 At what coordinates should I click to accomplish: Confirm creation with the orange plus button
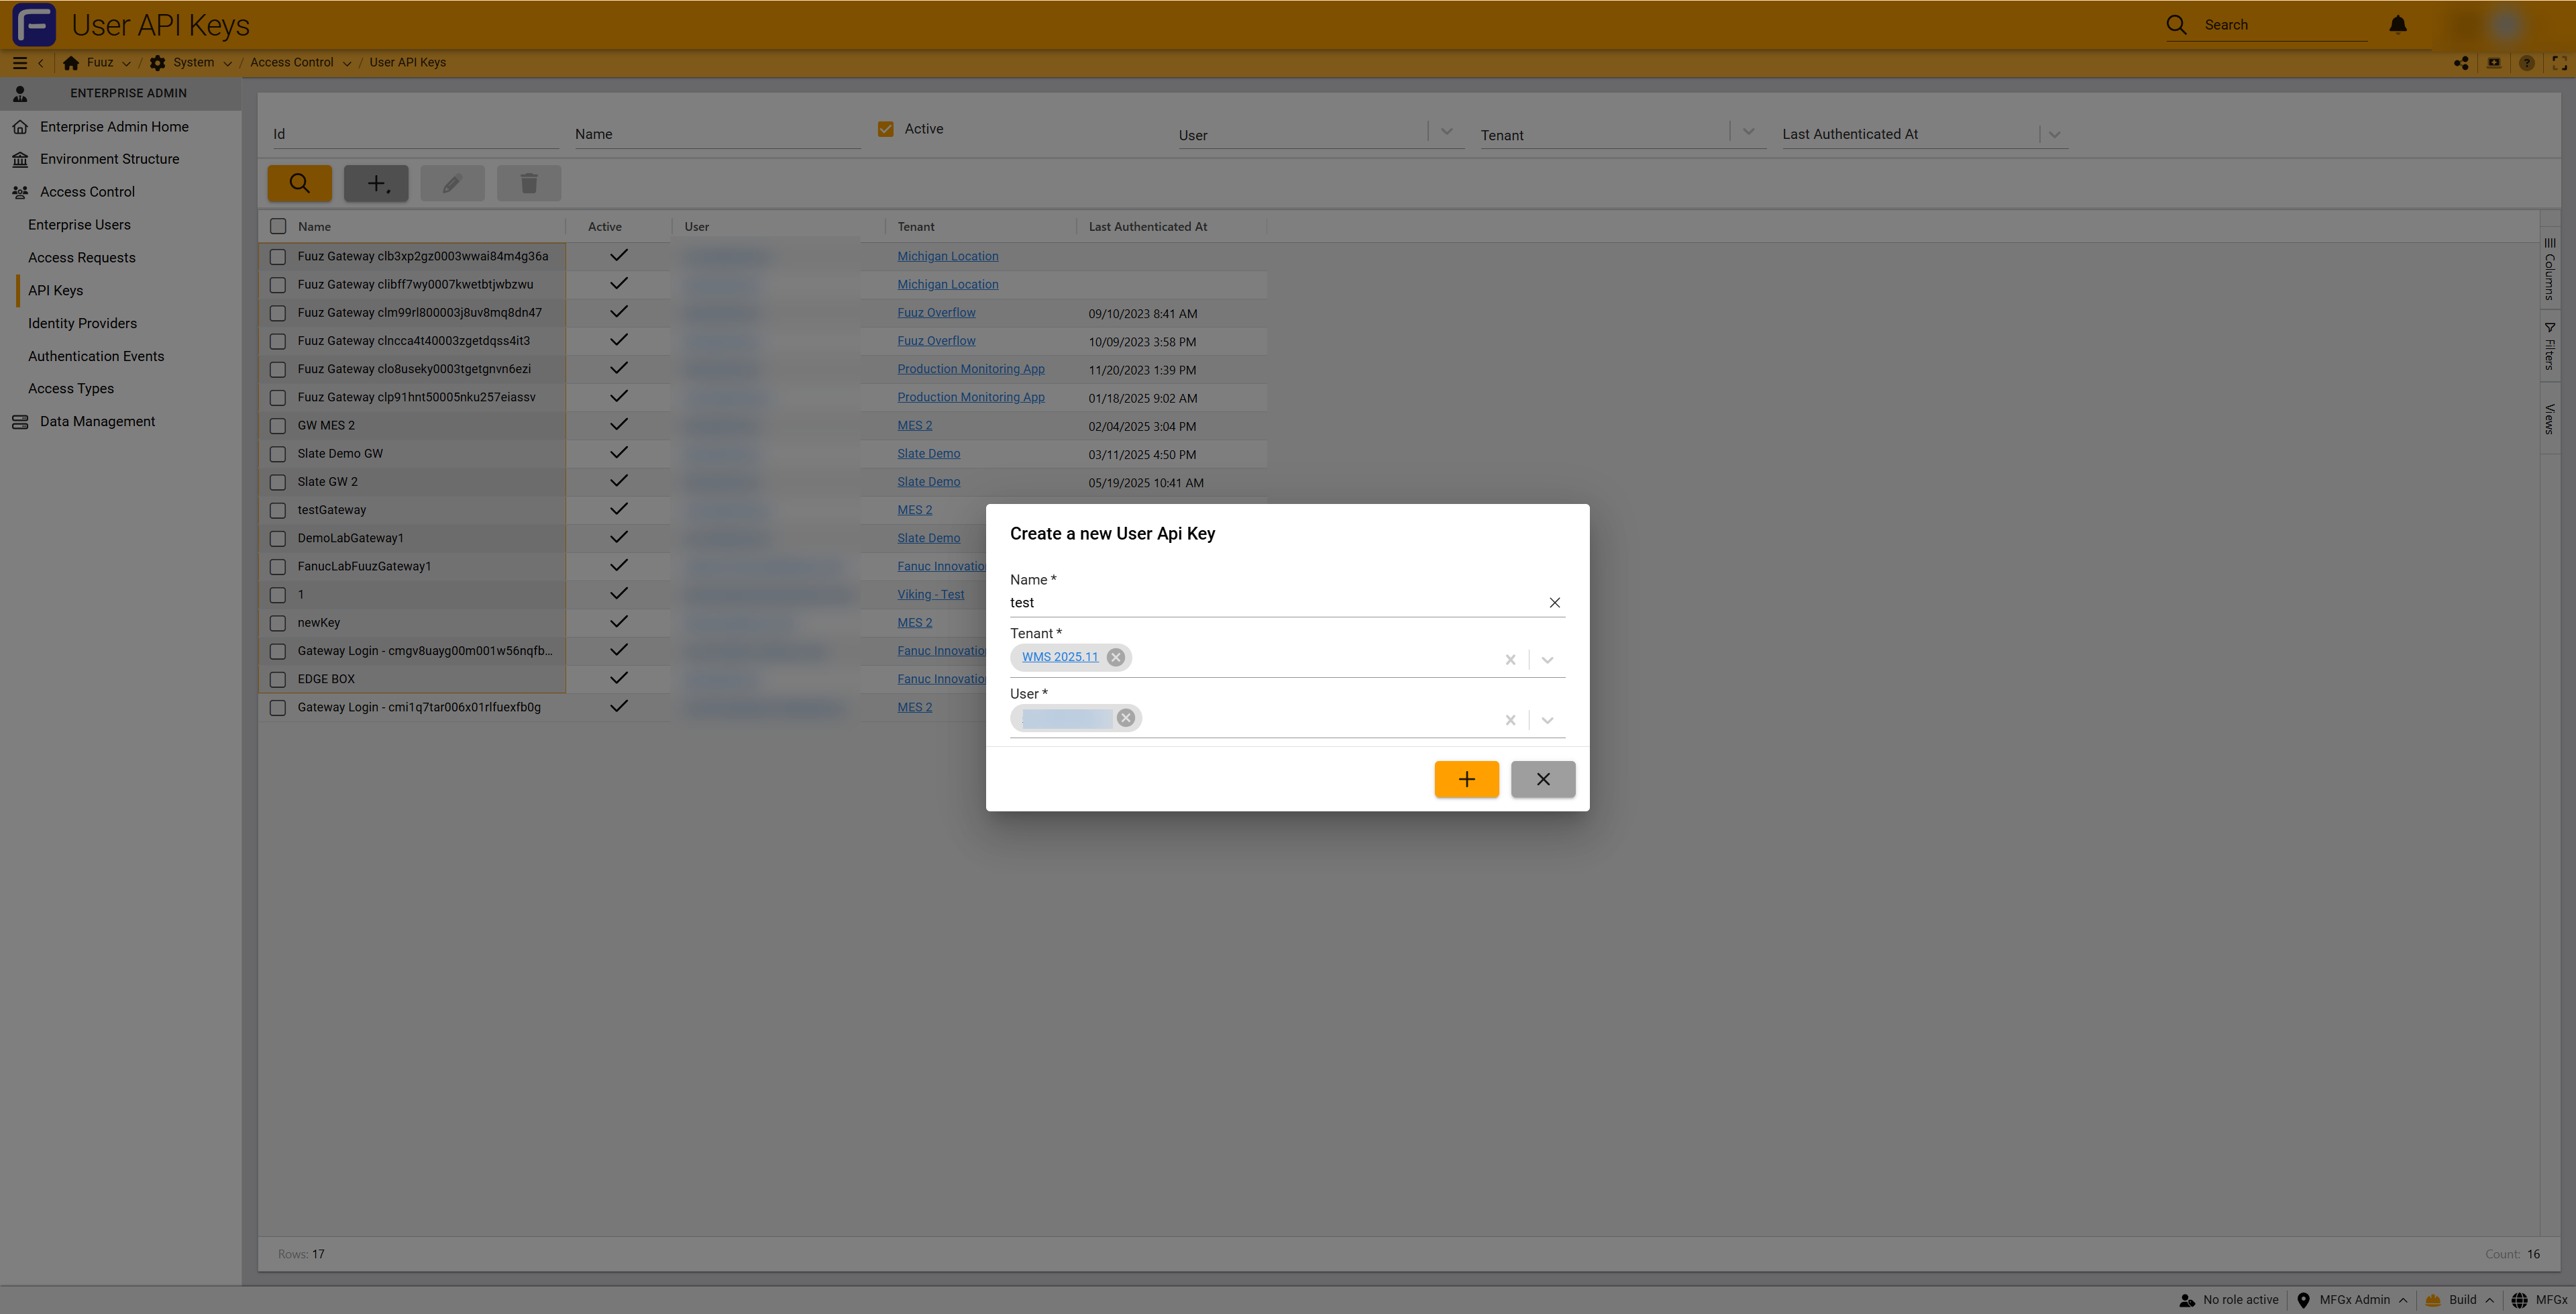[1466, 780]
